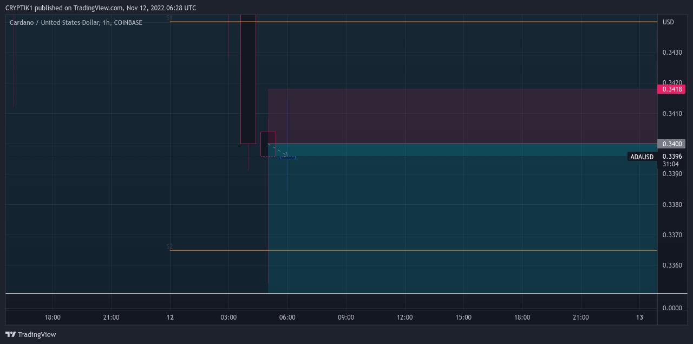Click the white horizontal line above time axis
693x344 pixels.
(346, 293)
